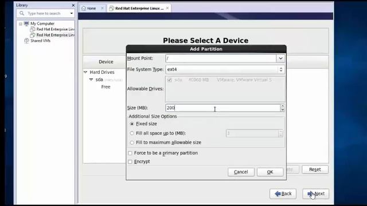Click the Home tab house icon
367x206 pixels.
[84, 9]
